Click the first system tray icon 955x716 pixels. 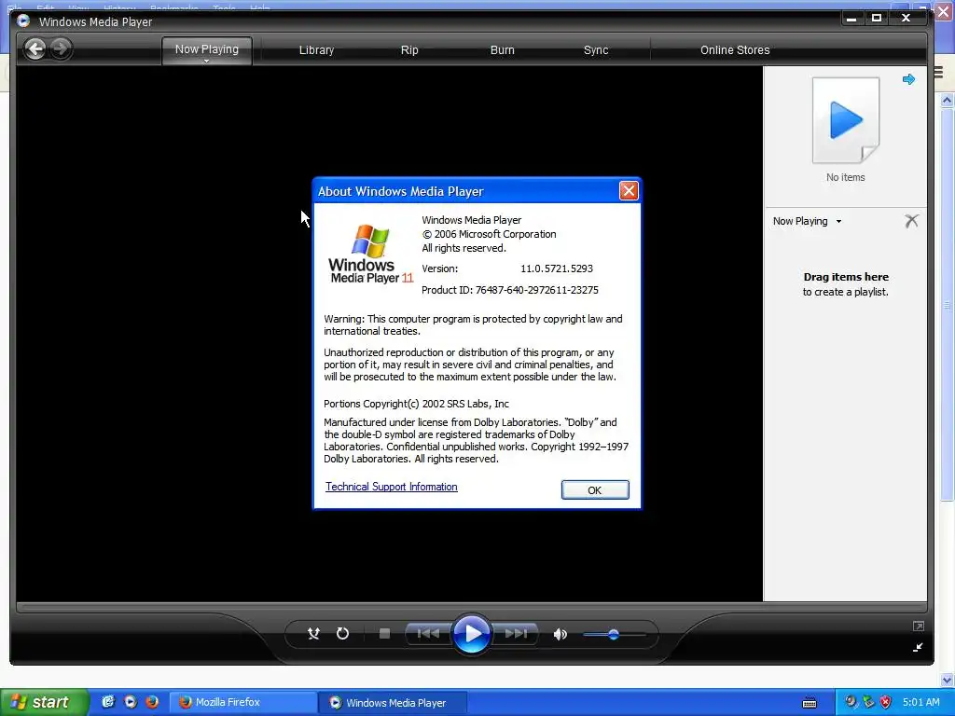click(851, 702)
